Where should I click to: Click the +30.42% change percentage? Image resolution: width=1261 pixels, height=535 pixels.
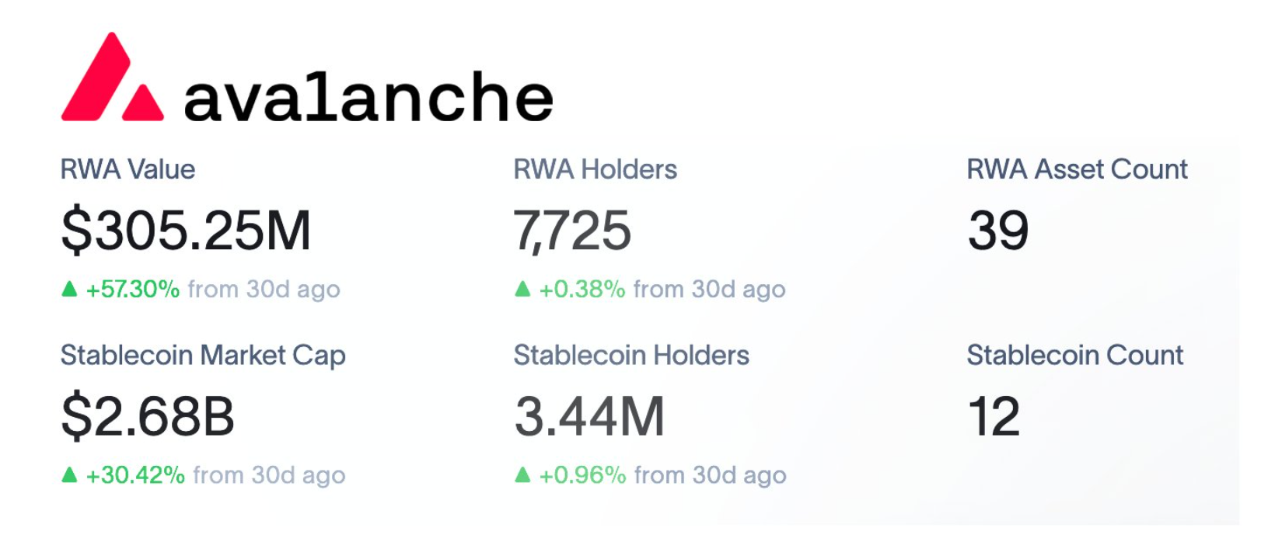point(135,475)
